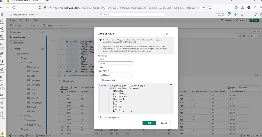
Task: Switch to the Home ribbon tab
Action: click(12, 20)
